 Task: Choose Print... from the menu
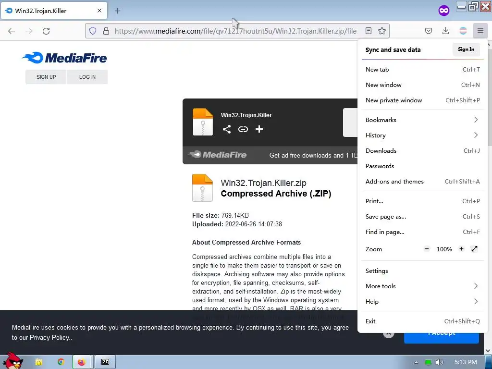(423, 201)
